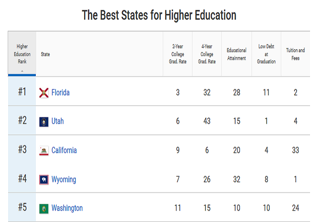The width and height of the screenshot is (333, 222).
Task: Select the #1 rank cell
Action: tap(22, 92)
